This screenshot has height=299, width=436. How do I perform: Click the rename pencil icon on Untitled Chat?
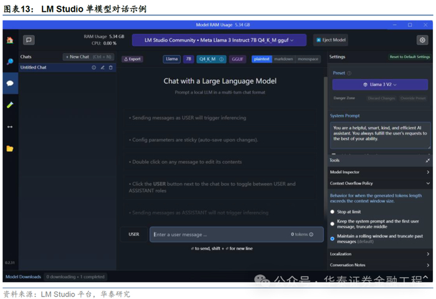102,68
